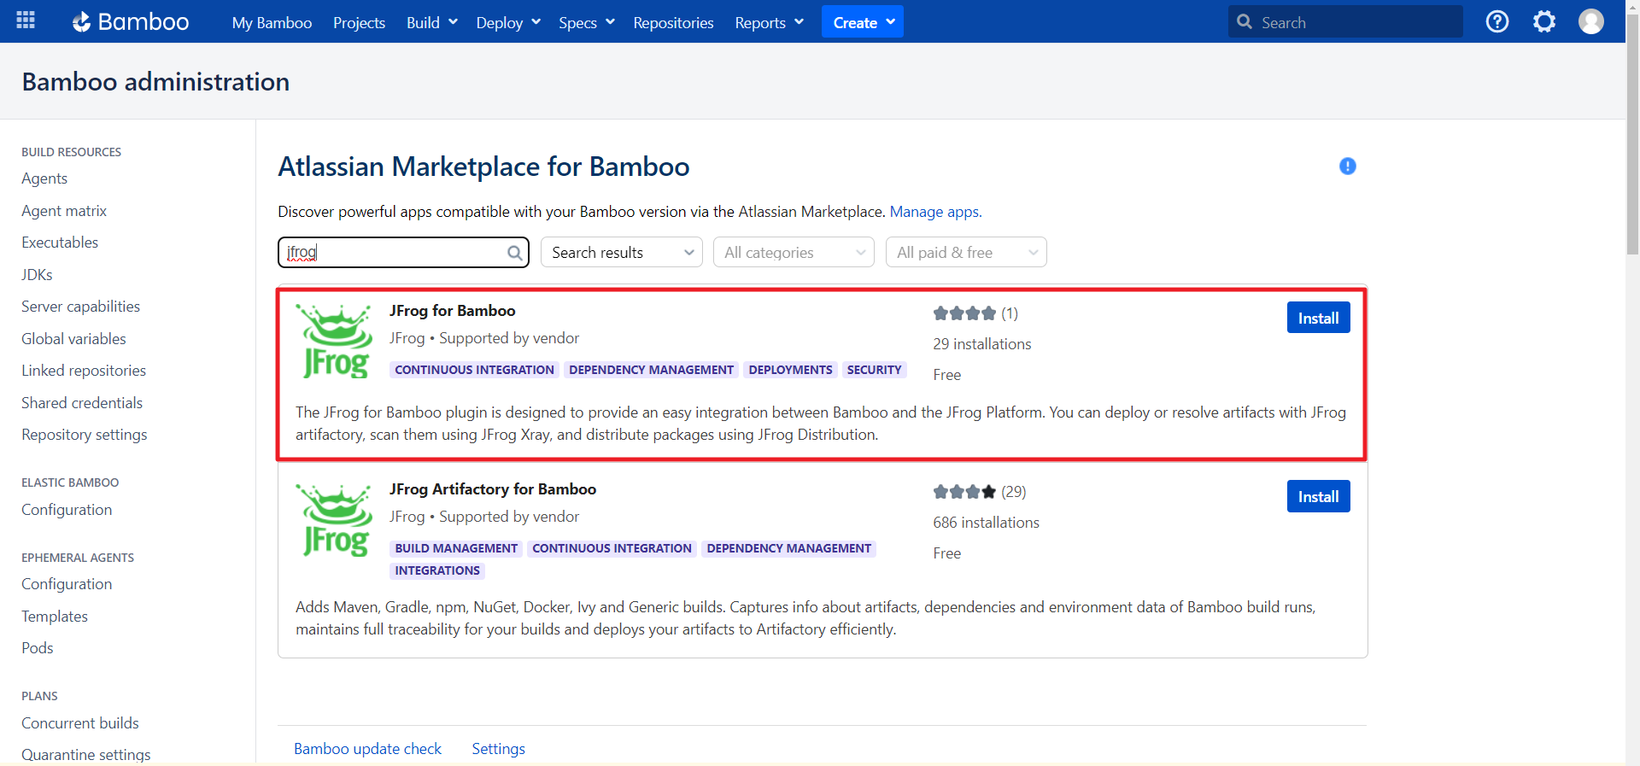Expand the Specs menu

[x=587, y=22]
